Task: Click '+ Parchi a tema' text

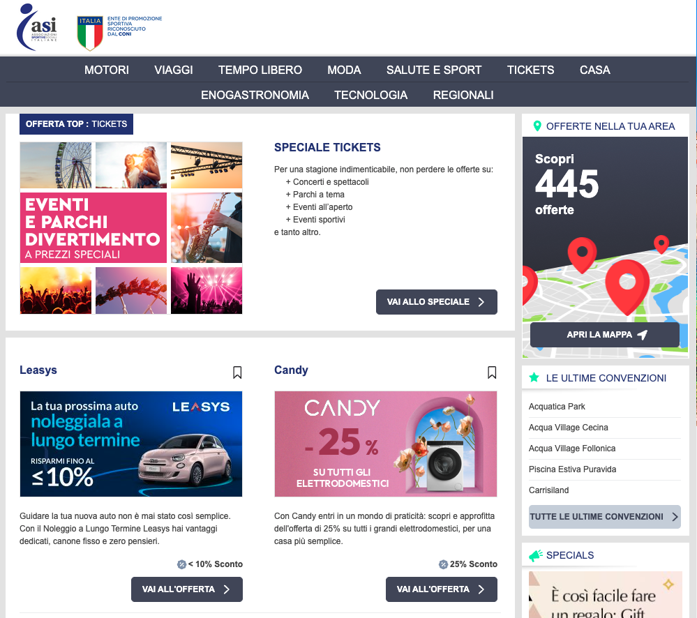Action: (x=315, y=194)
